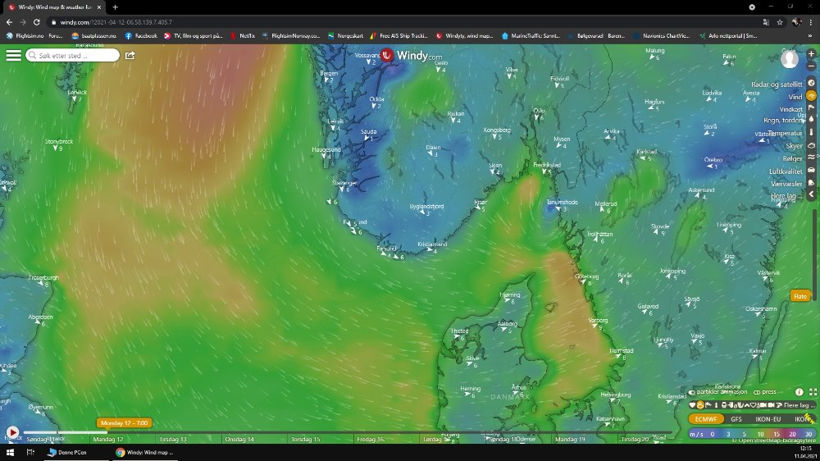
Task: Click the info icon near layer settings
Action: point(799,392)
